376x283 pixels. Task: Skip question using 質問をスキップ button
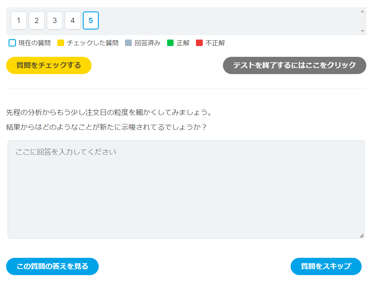click(x=326, y=266)
